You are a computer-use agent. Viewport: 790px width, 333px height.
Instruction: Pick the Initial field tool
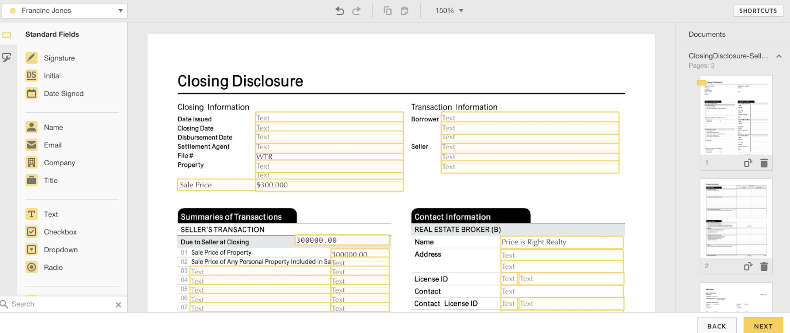(x=52, y=76)
